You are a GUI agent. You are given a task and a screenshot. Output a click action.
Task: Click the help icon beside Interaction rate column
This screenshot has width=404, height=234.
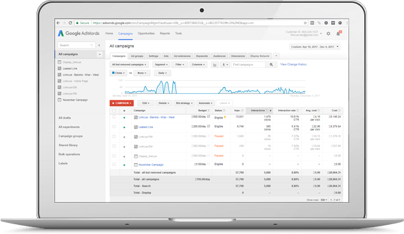tap(298, 111)
